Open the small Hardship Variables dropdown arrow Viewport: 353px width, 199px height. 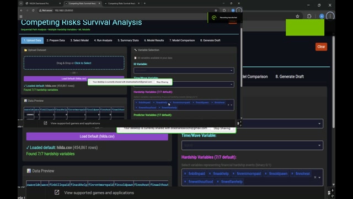[x=232, y=105]
